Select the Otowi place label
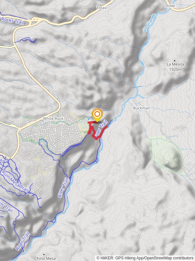This screenshot has height=261, width=195. tap(170, 6)
